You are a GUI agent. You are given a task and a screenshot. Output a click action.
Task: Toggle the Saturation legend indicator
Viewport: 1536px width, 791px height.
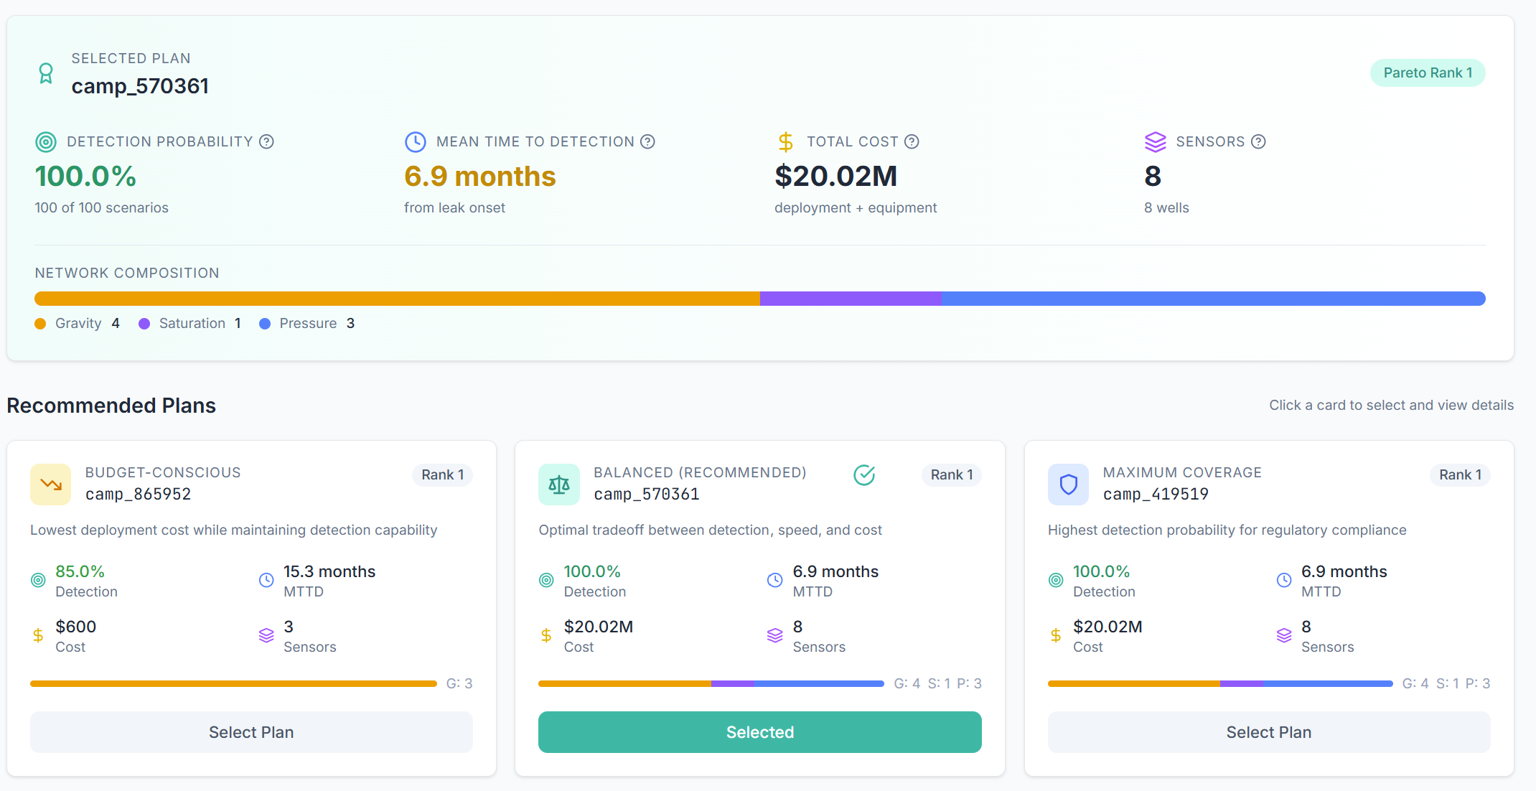[x=145, y=323]
